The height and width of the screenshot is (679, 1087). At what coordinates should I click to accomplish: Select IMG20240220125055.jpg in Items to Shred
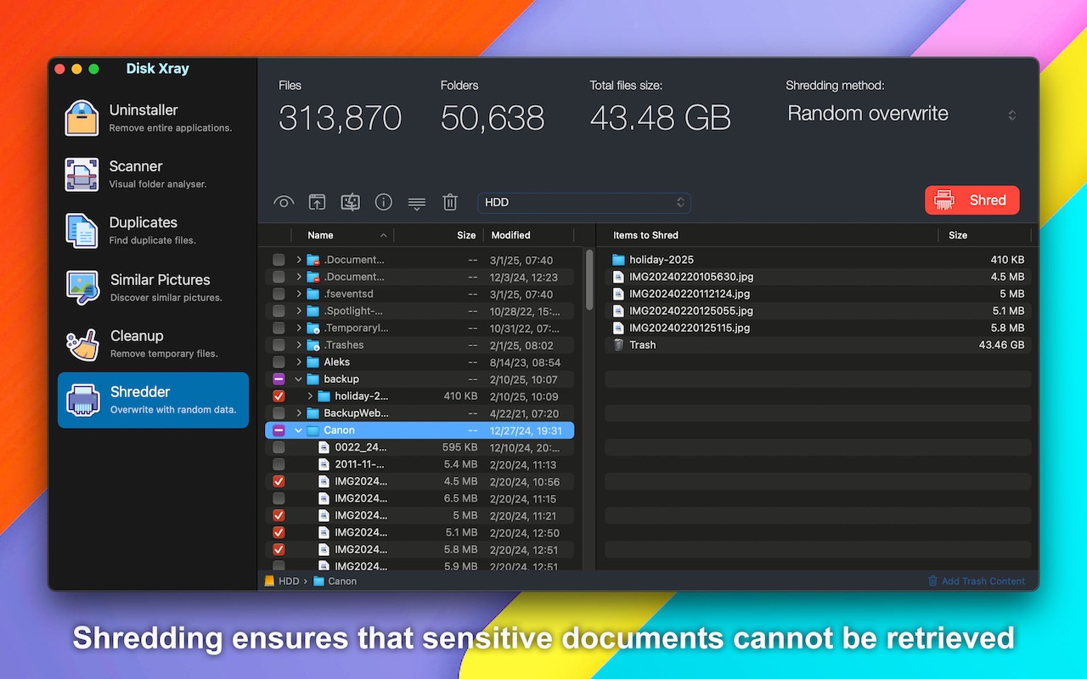point(819,311)
